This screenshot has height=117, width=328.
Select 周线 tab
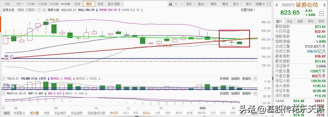tap(89, 4)
